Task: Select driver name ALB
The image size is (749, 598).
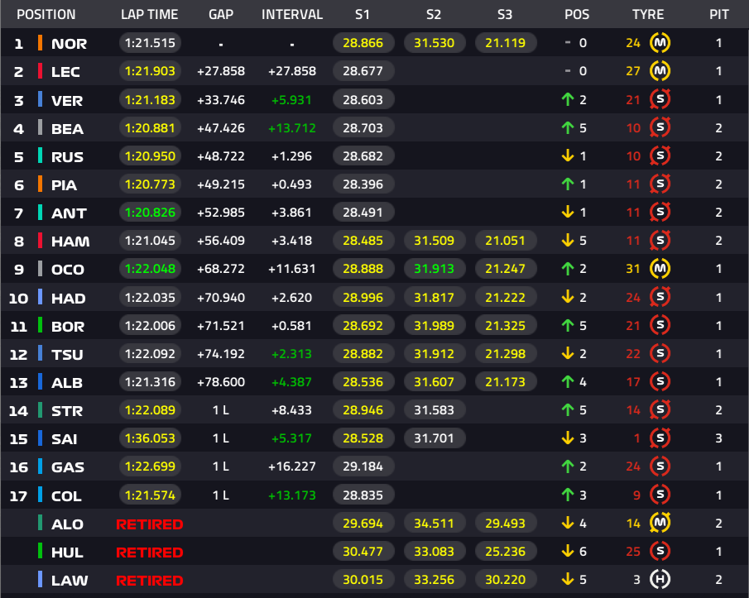Action: pos(67,383)
